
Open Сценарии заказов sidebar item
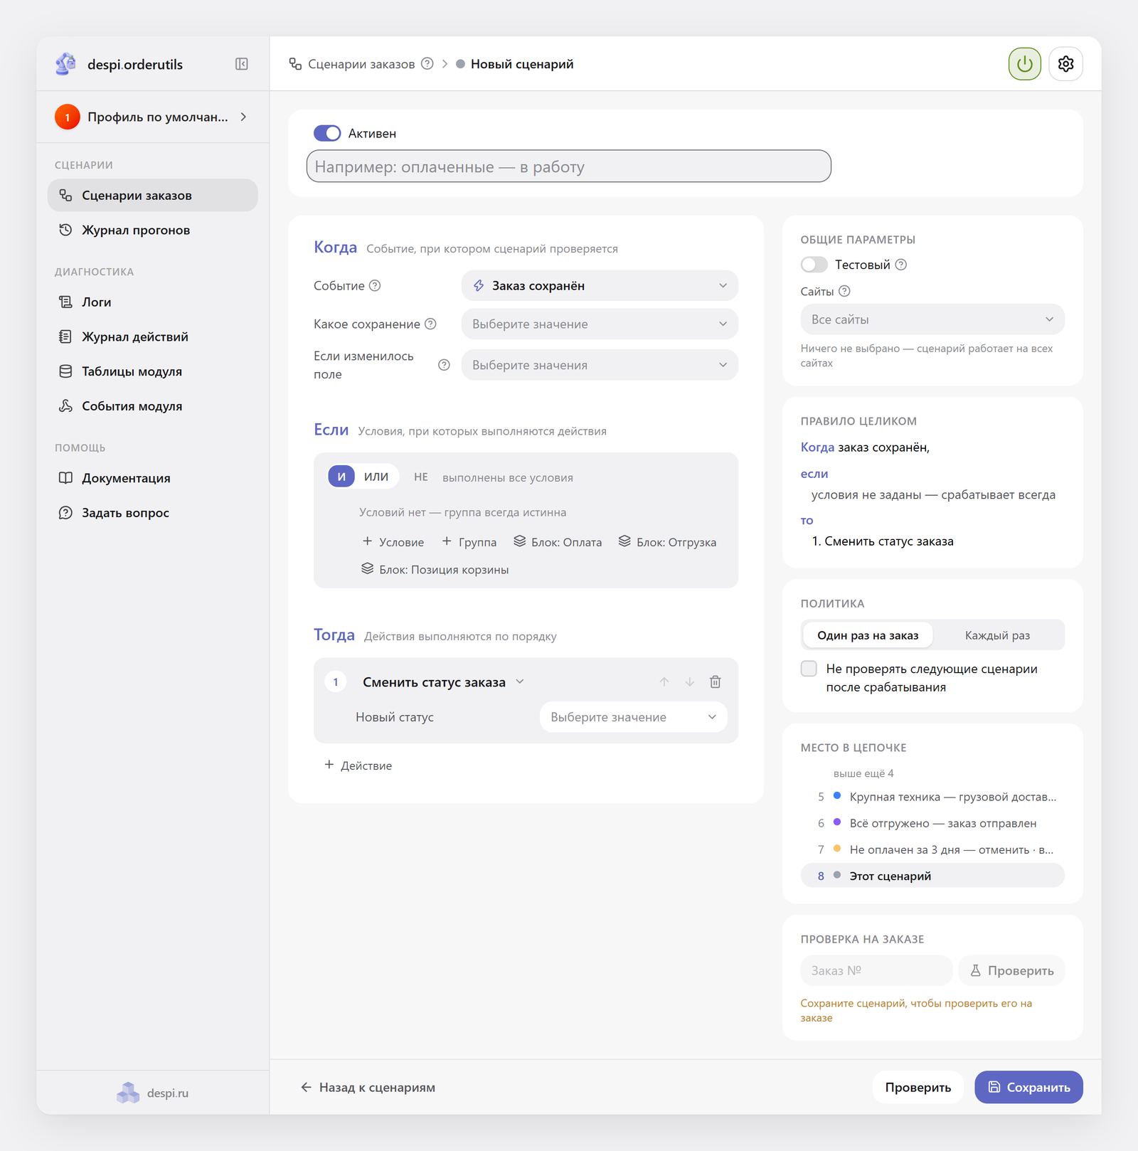[152, 195]
